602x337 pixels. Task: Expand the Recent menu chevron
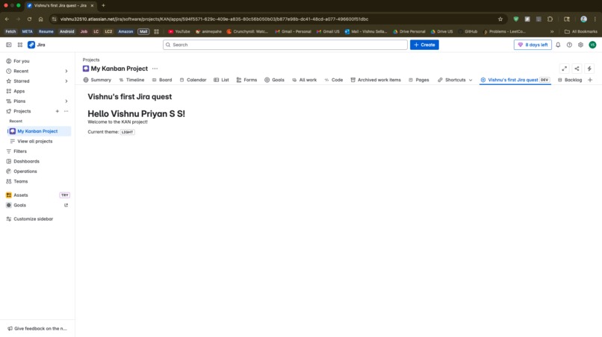(x=66, y=71)
